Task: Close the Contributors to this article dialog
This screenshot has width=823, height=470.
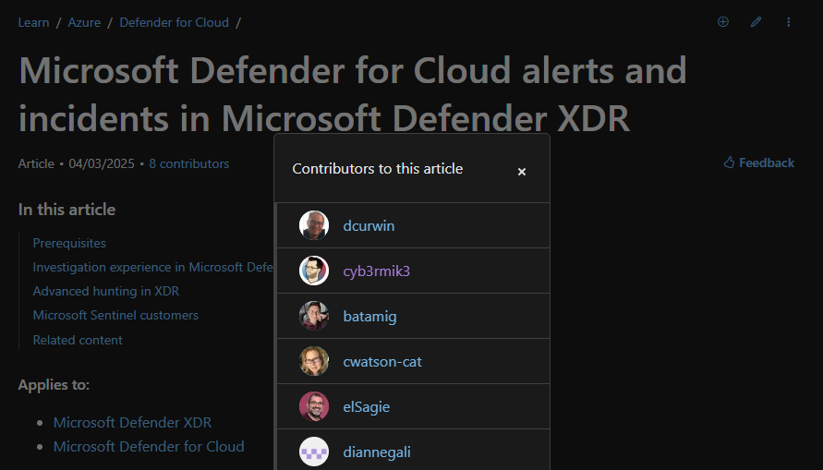Action: point(521,172)
